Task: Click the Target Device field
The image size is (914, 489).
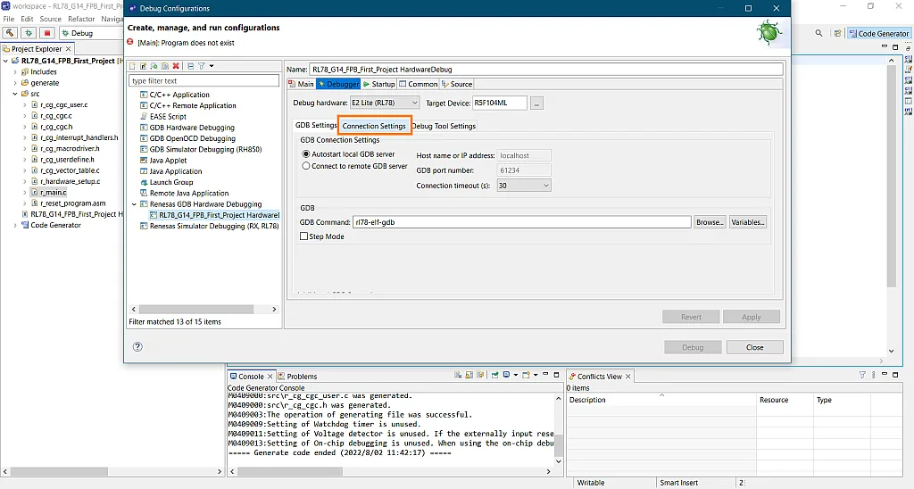Action: 500,104
